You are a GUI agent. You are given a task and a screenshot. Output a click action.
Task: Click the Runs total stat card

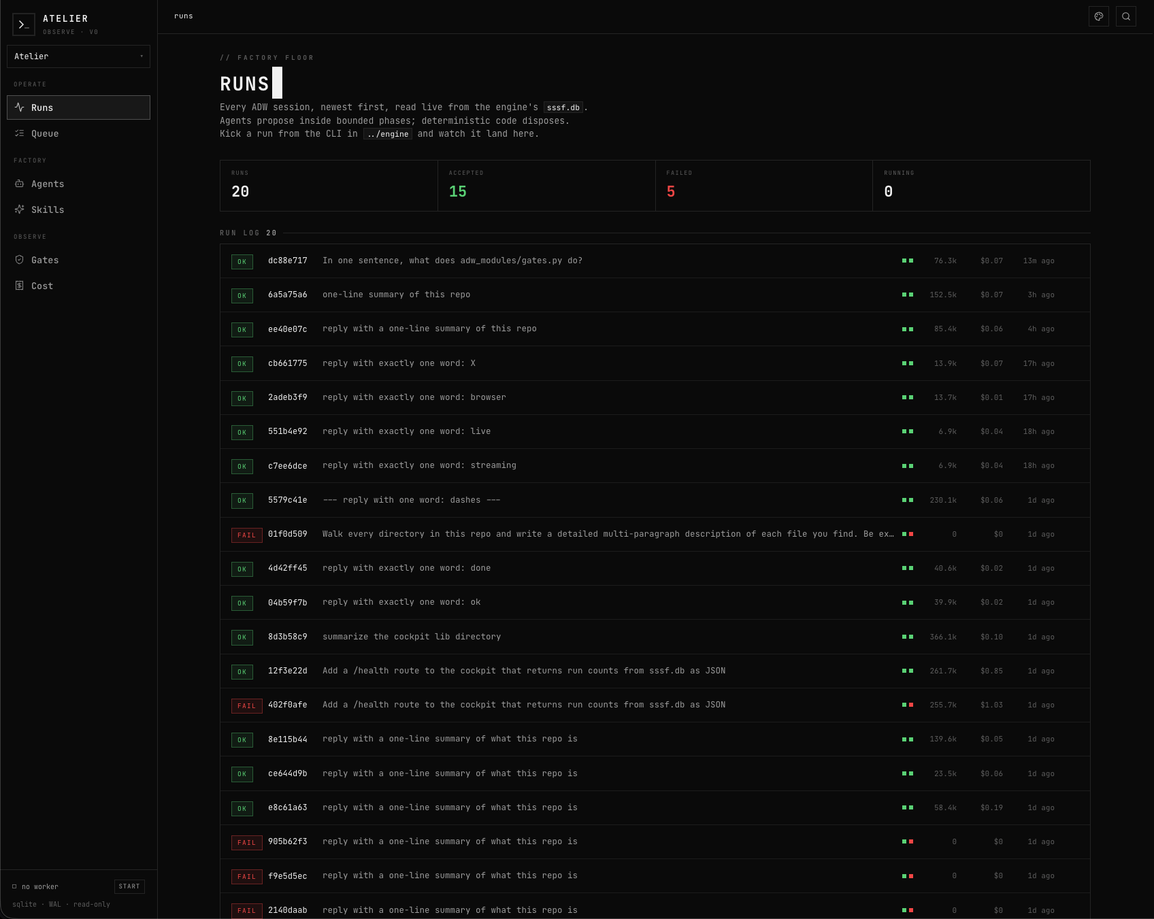point(329,186)
